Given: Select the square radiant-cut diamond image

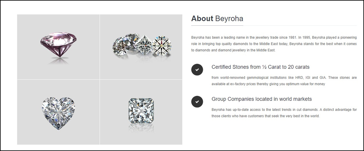Looking at the screenshot, I should (141, 109).
